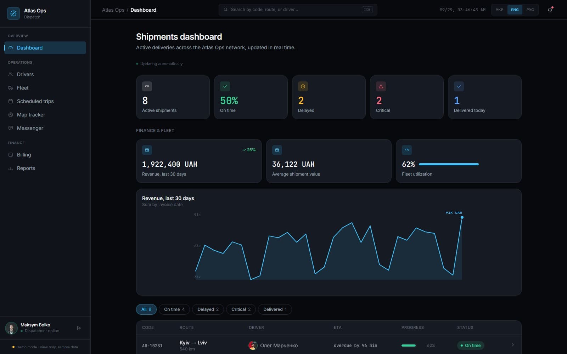Open the Critical stat card
The height and width of the screenshot is (354, 567).
coord(407,97)
